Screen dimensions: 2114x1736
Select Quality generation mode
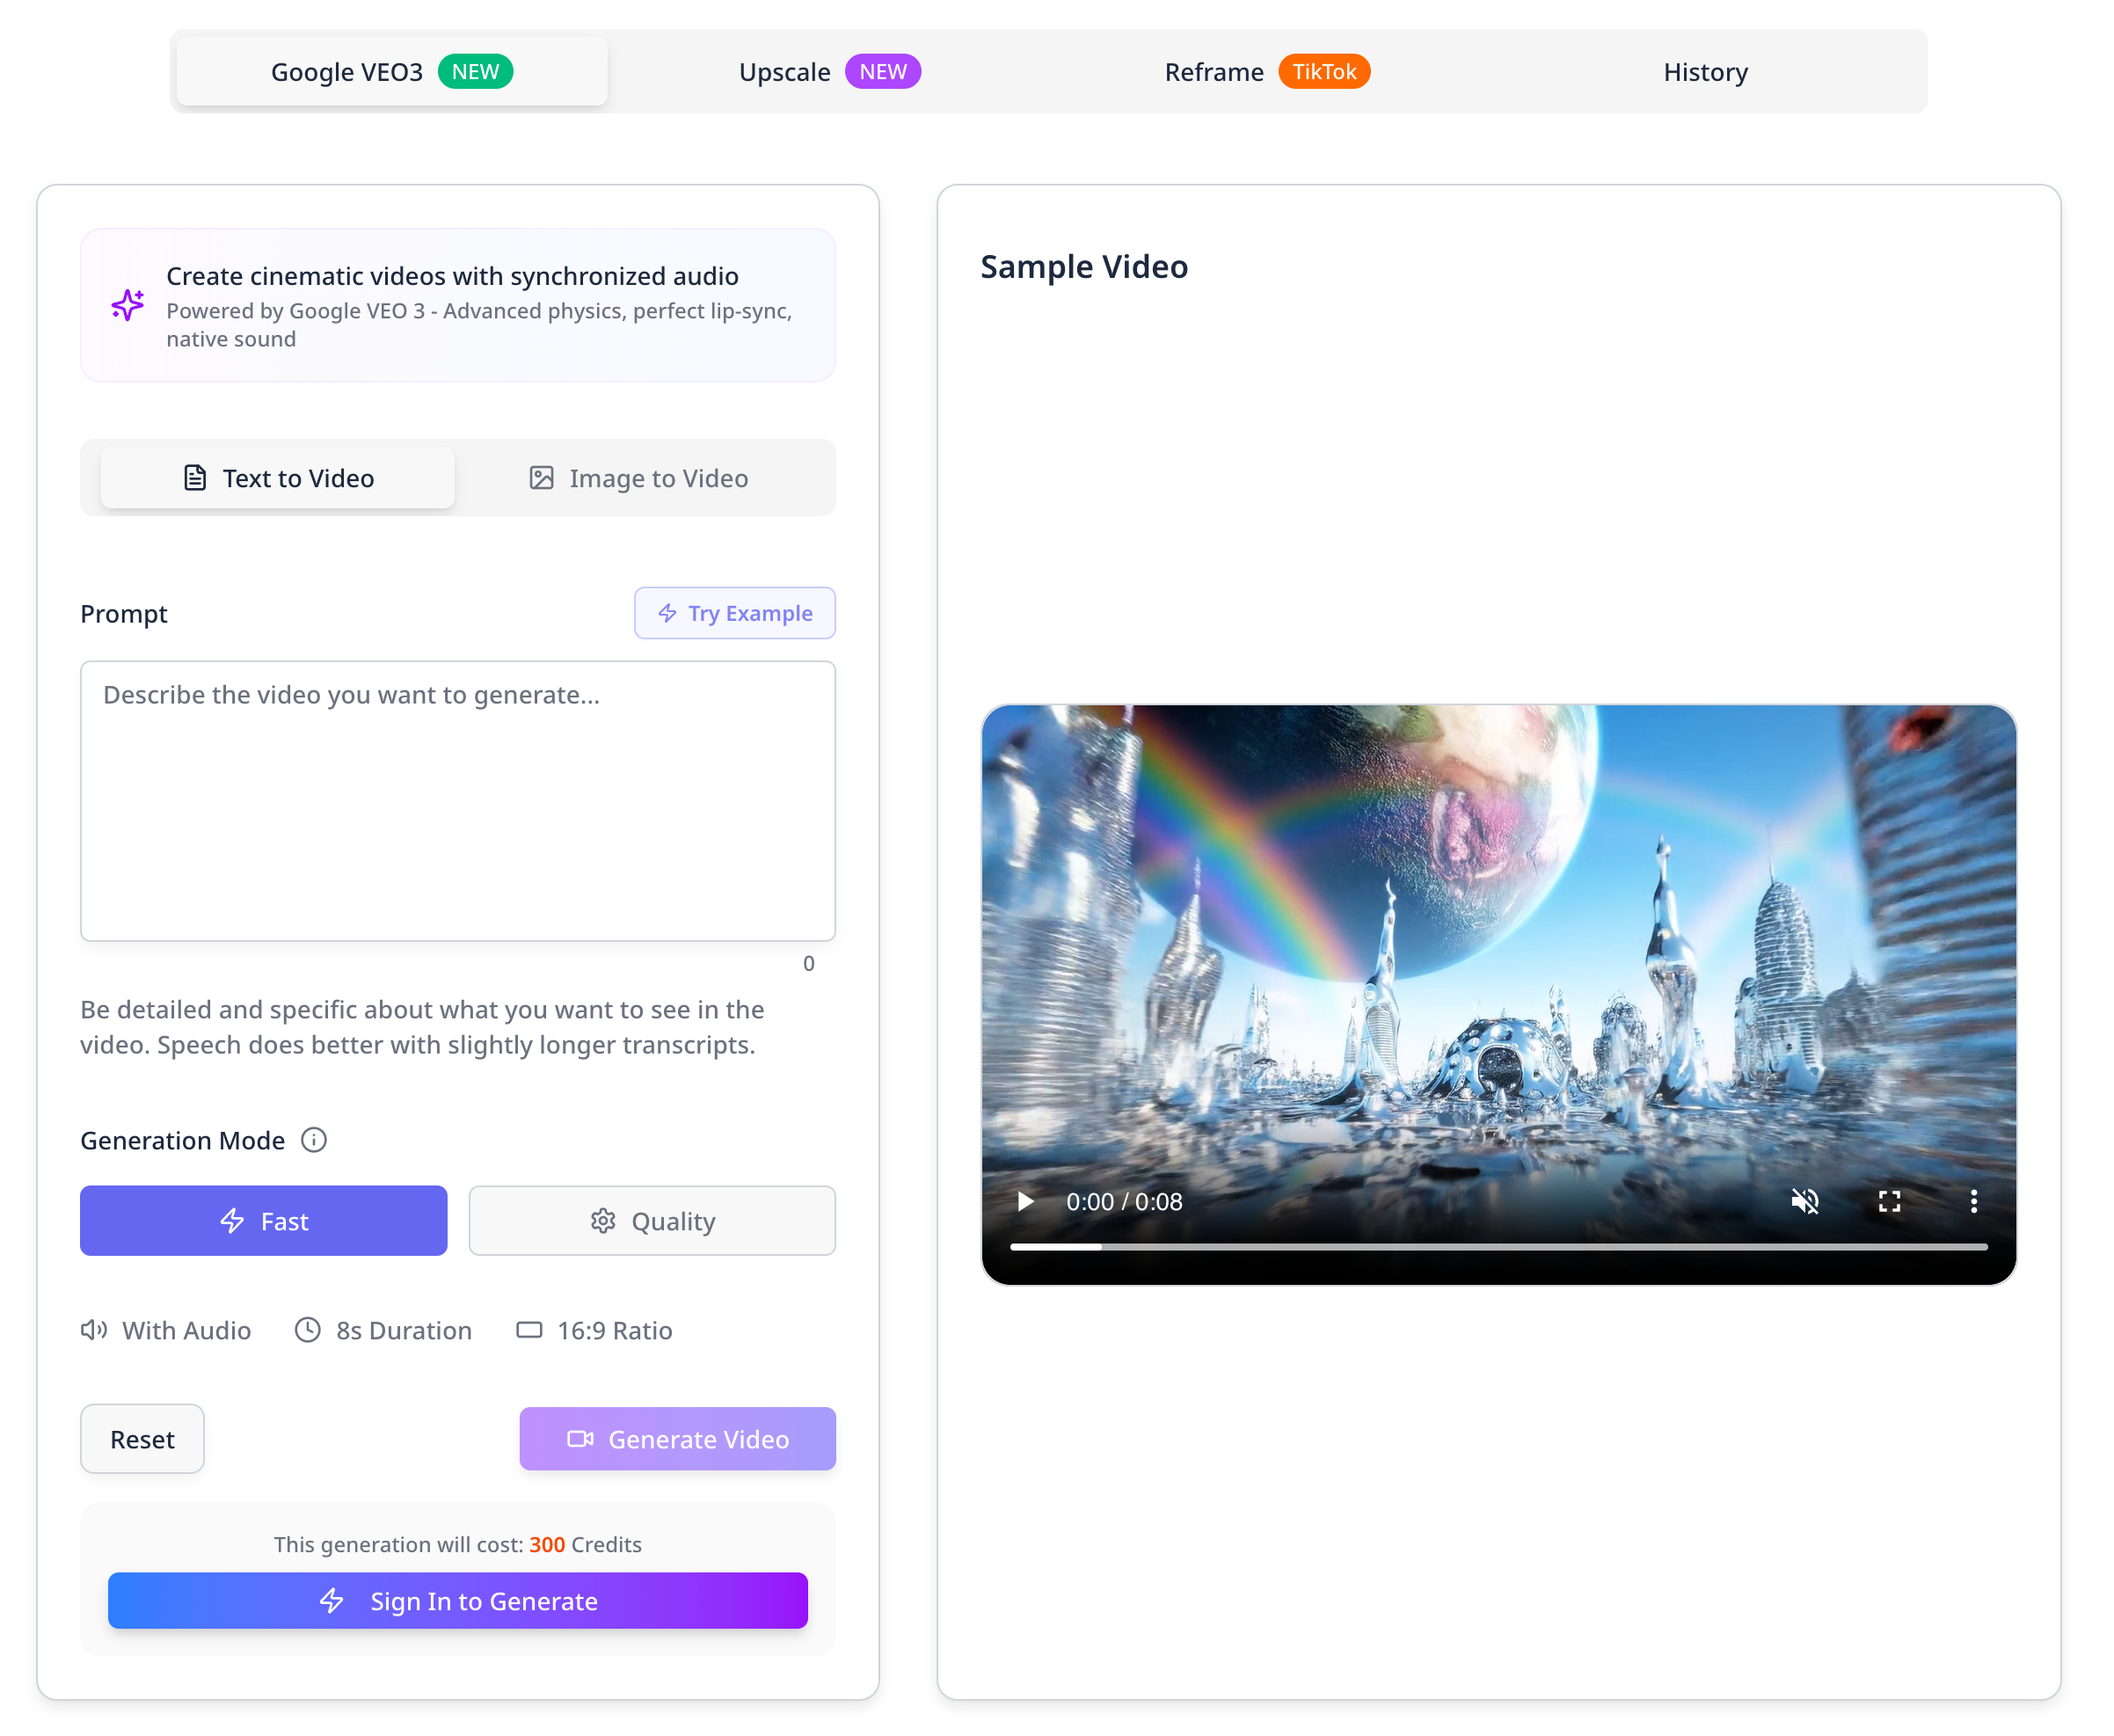pyautogui.click(x=652, y=1221)
